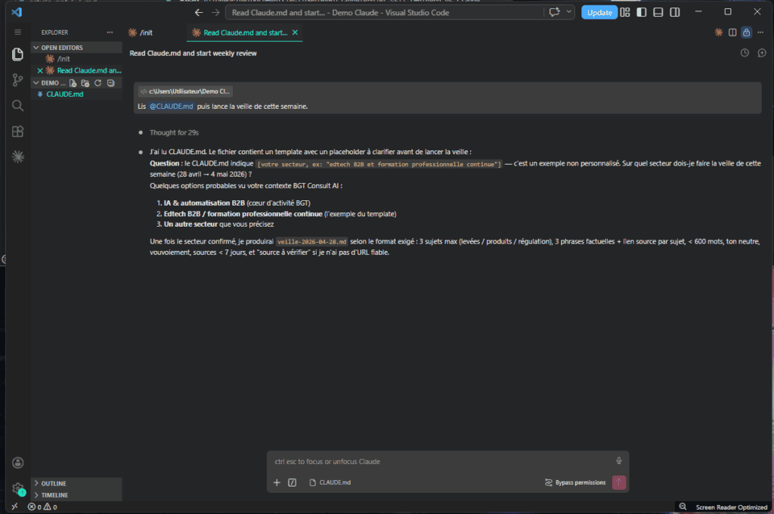Image resolution: width=774 pixels, height=514 pixels.
Task: Start a new chat conversation icon
Action: pyautogui.click(x=761, y=53)
